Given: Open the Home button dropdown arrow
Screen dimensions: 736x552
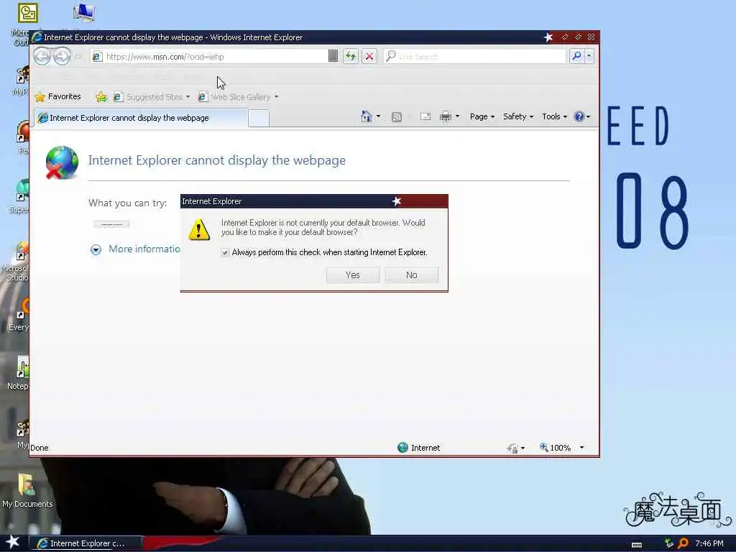Looking at the screenshot, I should click(x=378, y=116).
